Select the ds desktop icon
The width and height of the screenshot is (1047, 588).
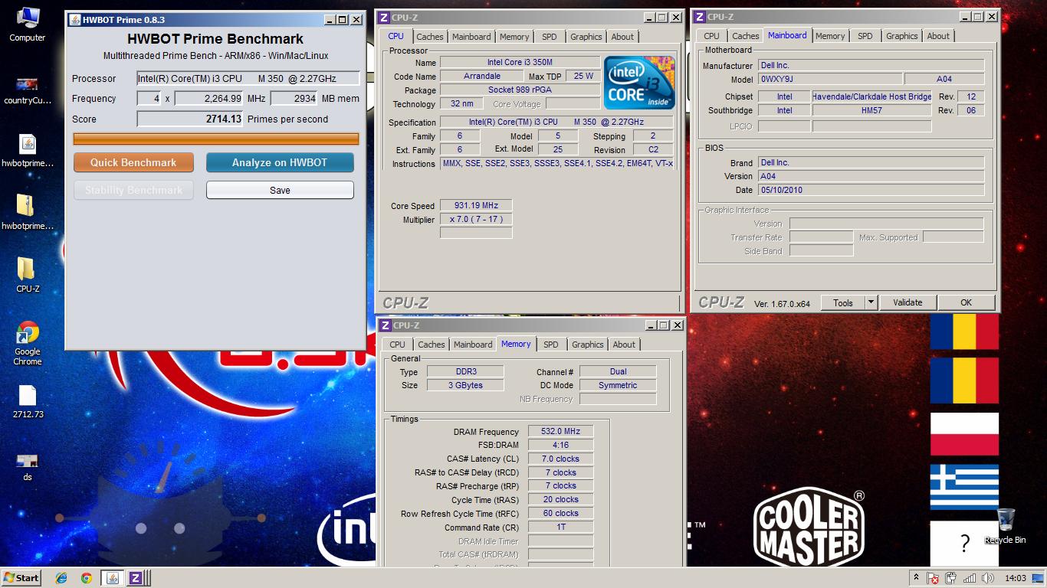(x=28, y=466)
